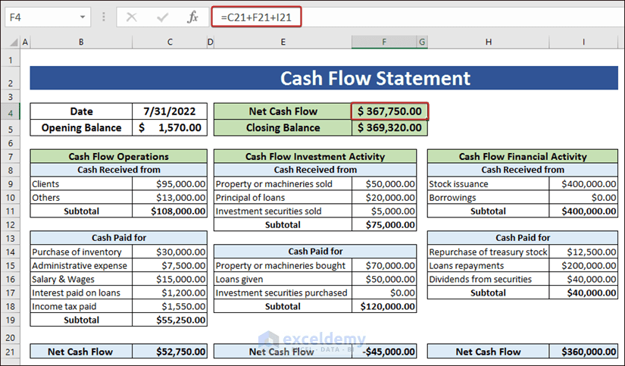Click the Cash Flow Financial Activity header
The height and width of the screenshot is (366, 625).
click(x=523, y=156)
